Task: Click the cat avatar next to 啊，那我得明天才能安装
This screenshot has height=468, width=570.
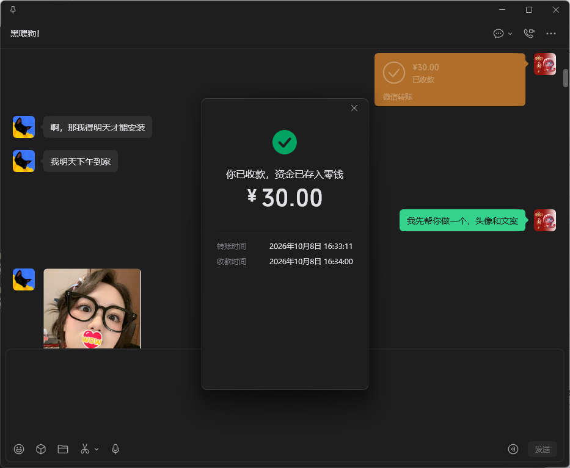Action: tap(24, 127)
